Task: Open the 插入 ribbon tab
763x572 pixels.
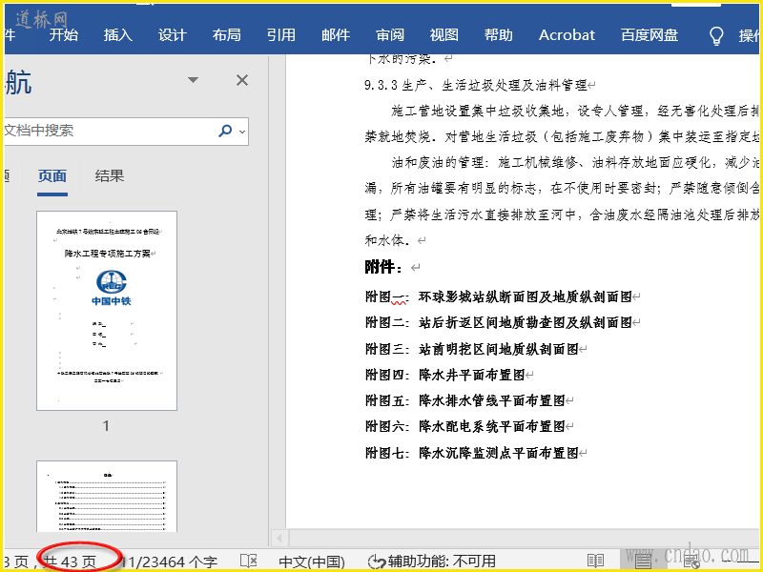Action: pos(117,35)
